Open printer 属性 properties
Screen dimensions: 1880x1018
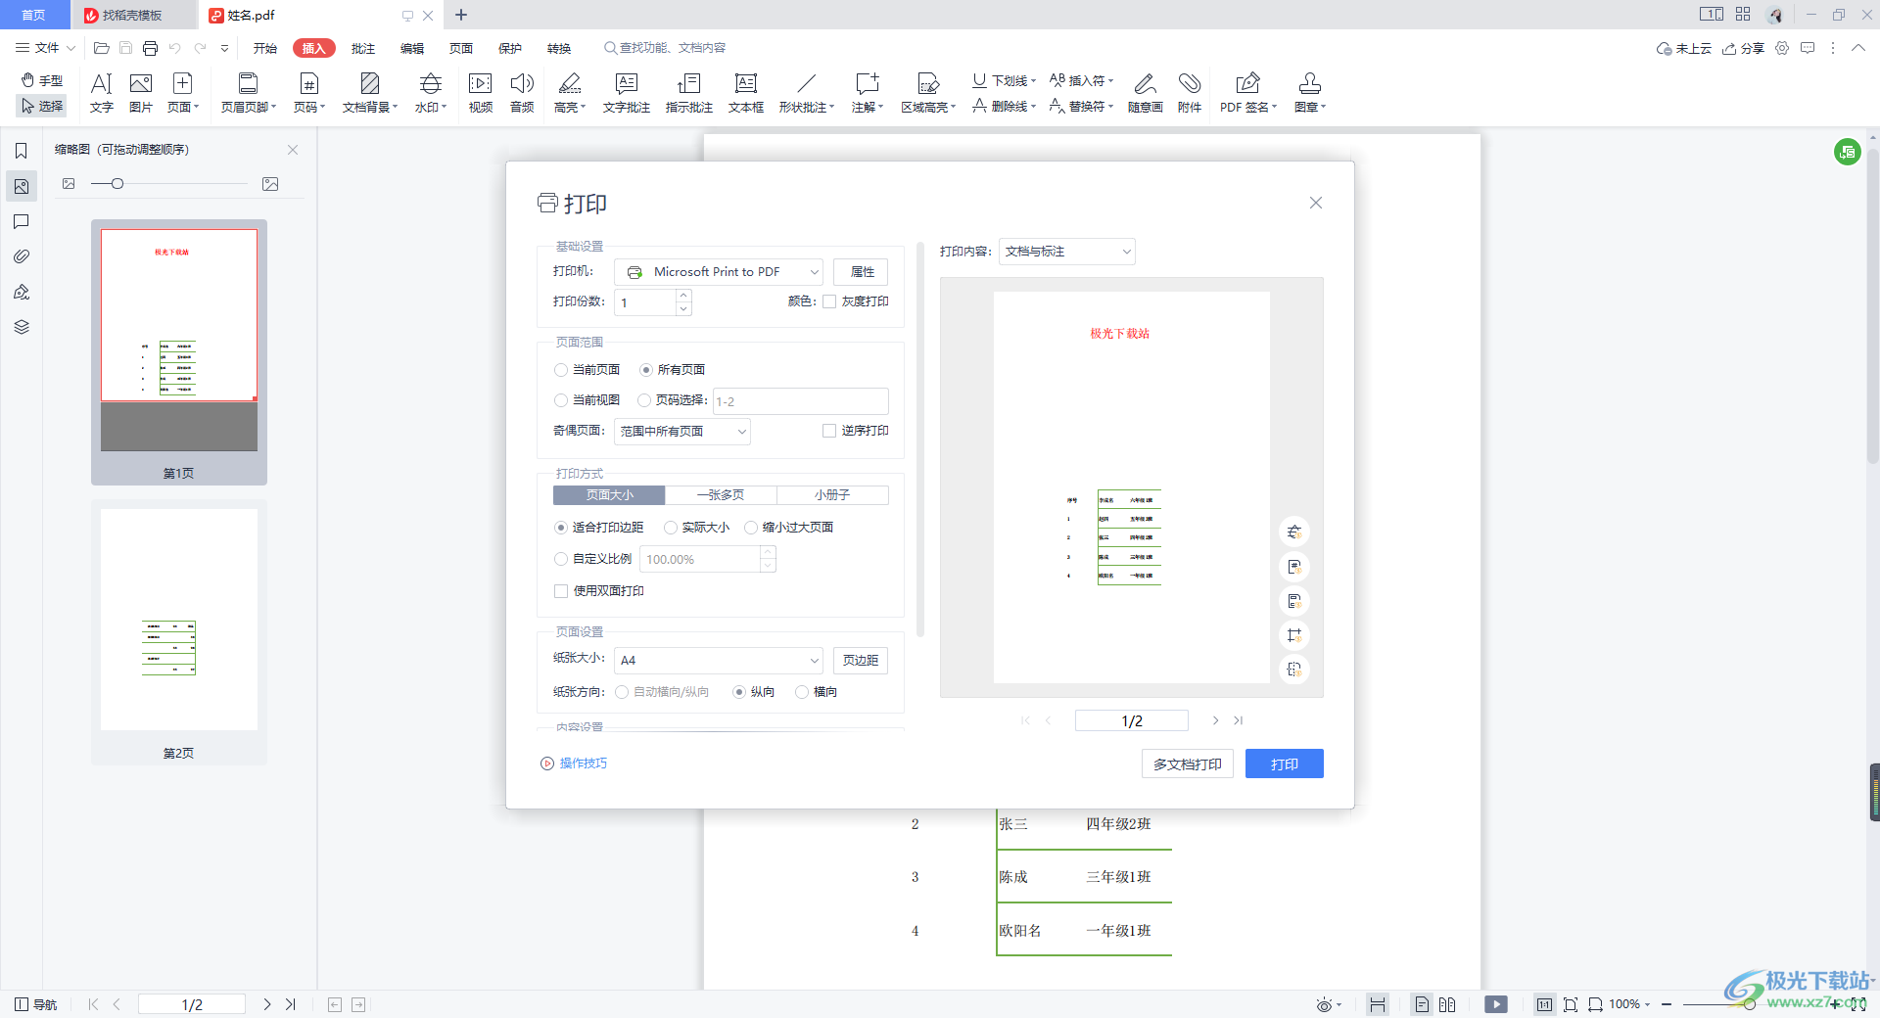(862, 272)
